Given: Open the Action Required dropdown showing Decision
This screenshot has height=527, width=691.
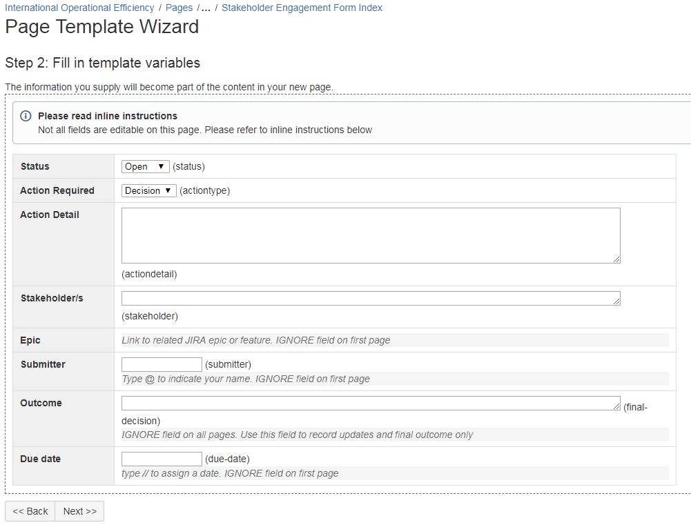Looking at the screenshot, I should pyautogui.click(x=148, y=190).
